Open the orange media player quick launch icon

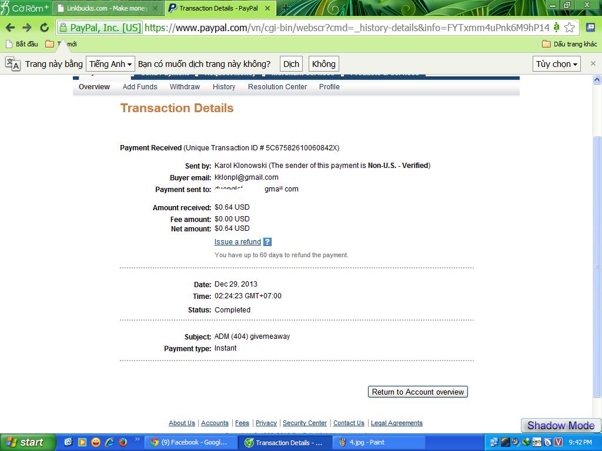pos(82,443)
